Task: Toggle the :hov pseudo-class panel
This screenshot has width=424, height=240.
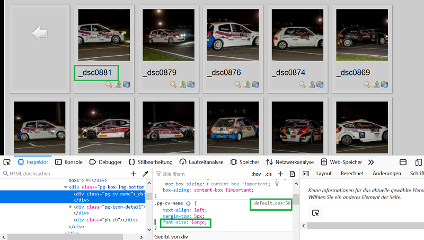Action: [256, 174]
